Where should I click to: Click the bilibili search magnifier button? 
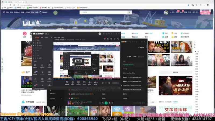click(130, 12)
